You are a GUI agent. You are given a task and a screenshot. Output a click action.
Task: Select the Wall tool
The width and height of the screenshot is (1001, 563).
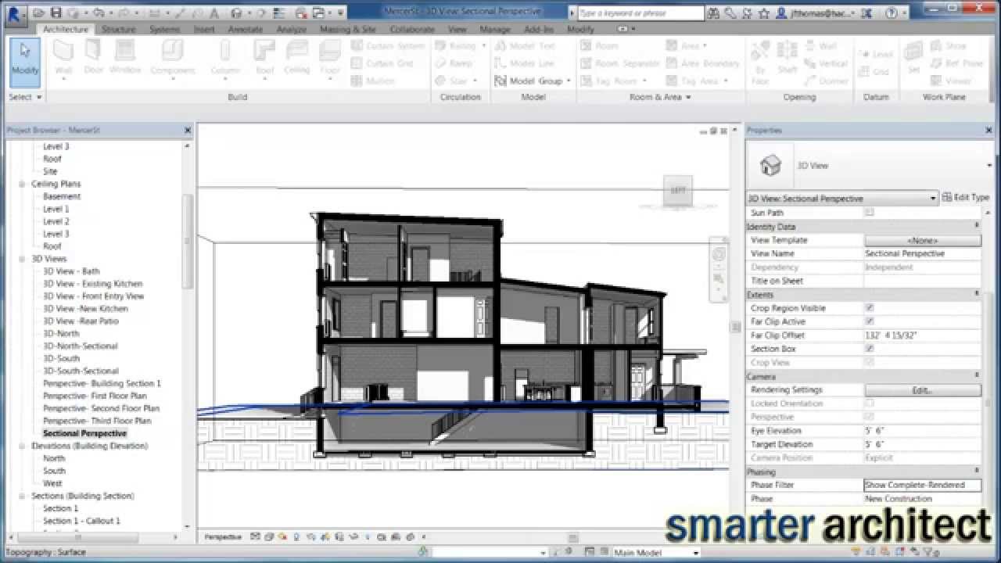point(63,59)
